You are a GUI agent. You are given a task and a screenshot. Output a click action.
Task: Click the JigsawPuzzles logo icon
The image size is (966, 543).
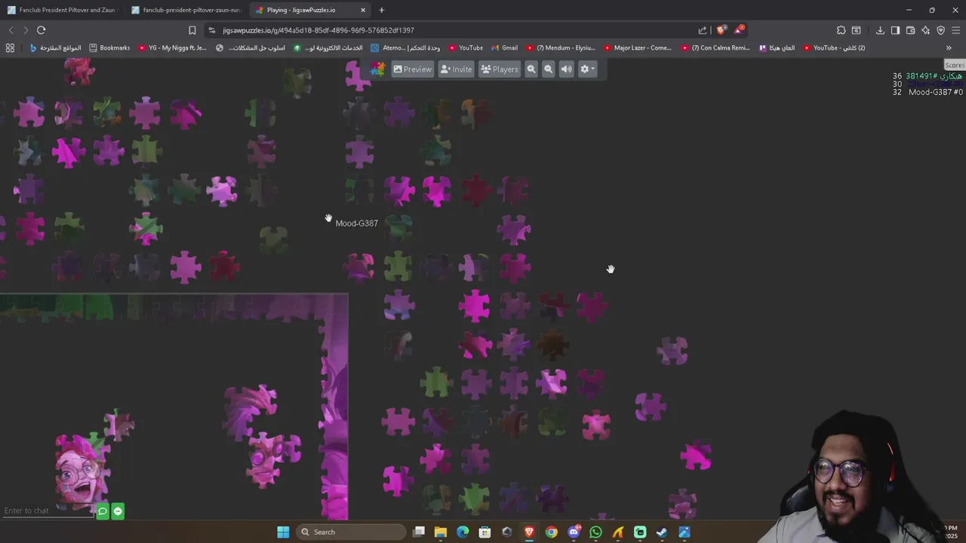tap(377, 69)
